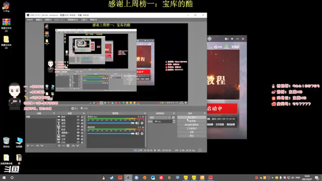Mute the 麦克风/Aux speaker icon
322x181 pixels.
point(137,123)
